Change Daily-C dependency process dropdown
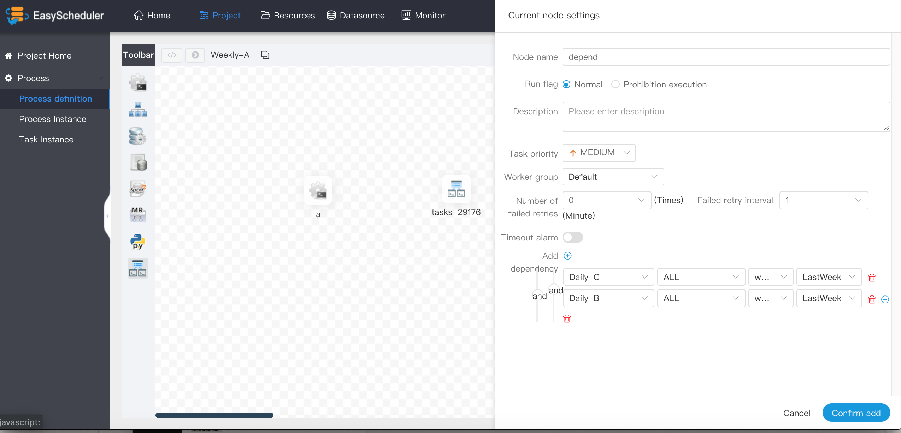The image size is (901, 433). click(608, 277)
